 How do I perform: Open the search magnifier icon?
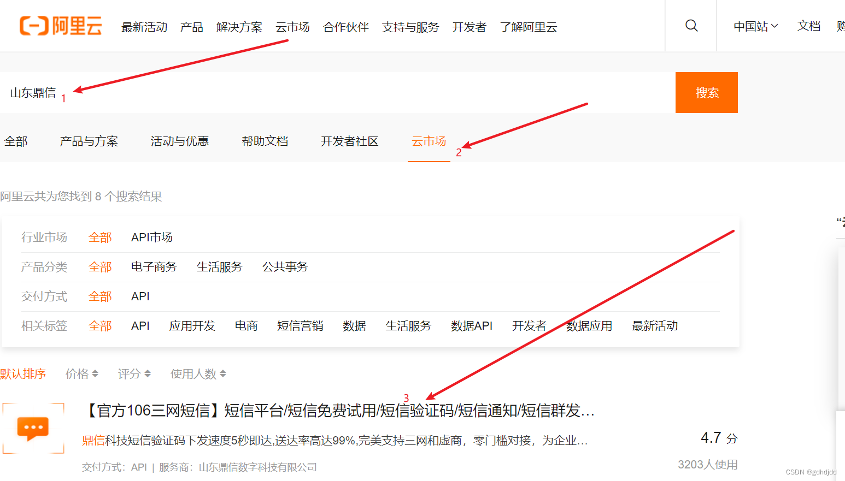coord(691,26)
